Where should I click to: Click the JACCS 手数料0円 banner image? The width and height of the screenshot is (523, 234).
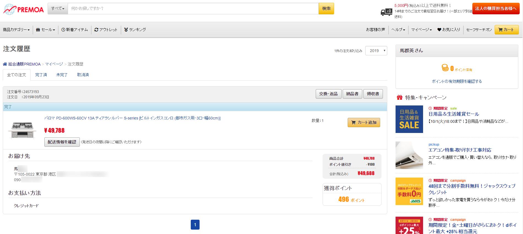[x=409, y=191]
